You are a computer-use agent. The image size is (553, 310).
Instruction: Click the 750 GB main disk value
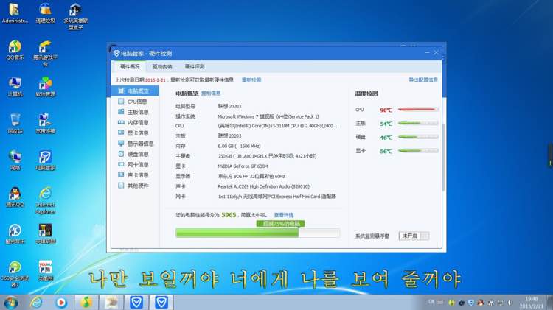pyautogui.click(x=267, y=156)
